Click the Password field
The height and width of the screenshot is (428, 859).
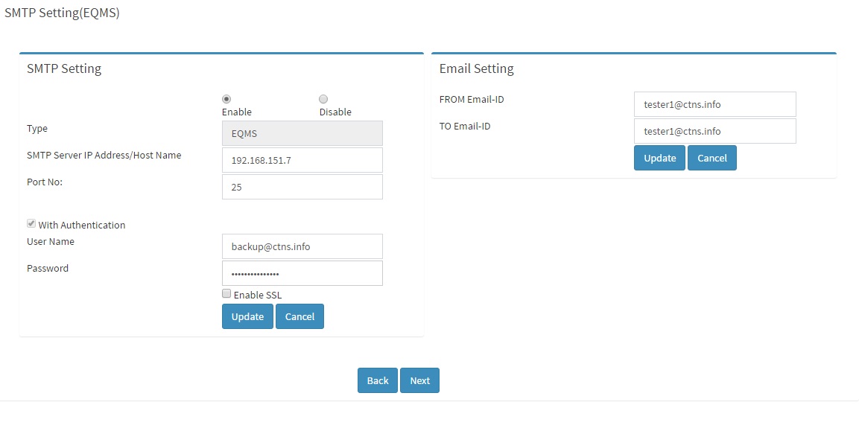[302, 273]
